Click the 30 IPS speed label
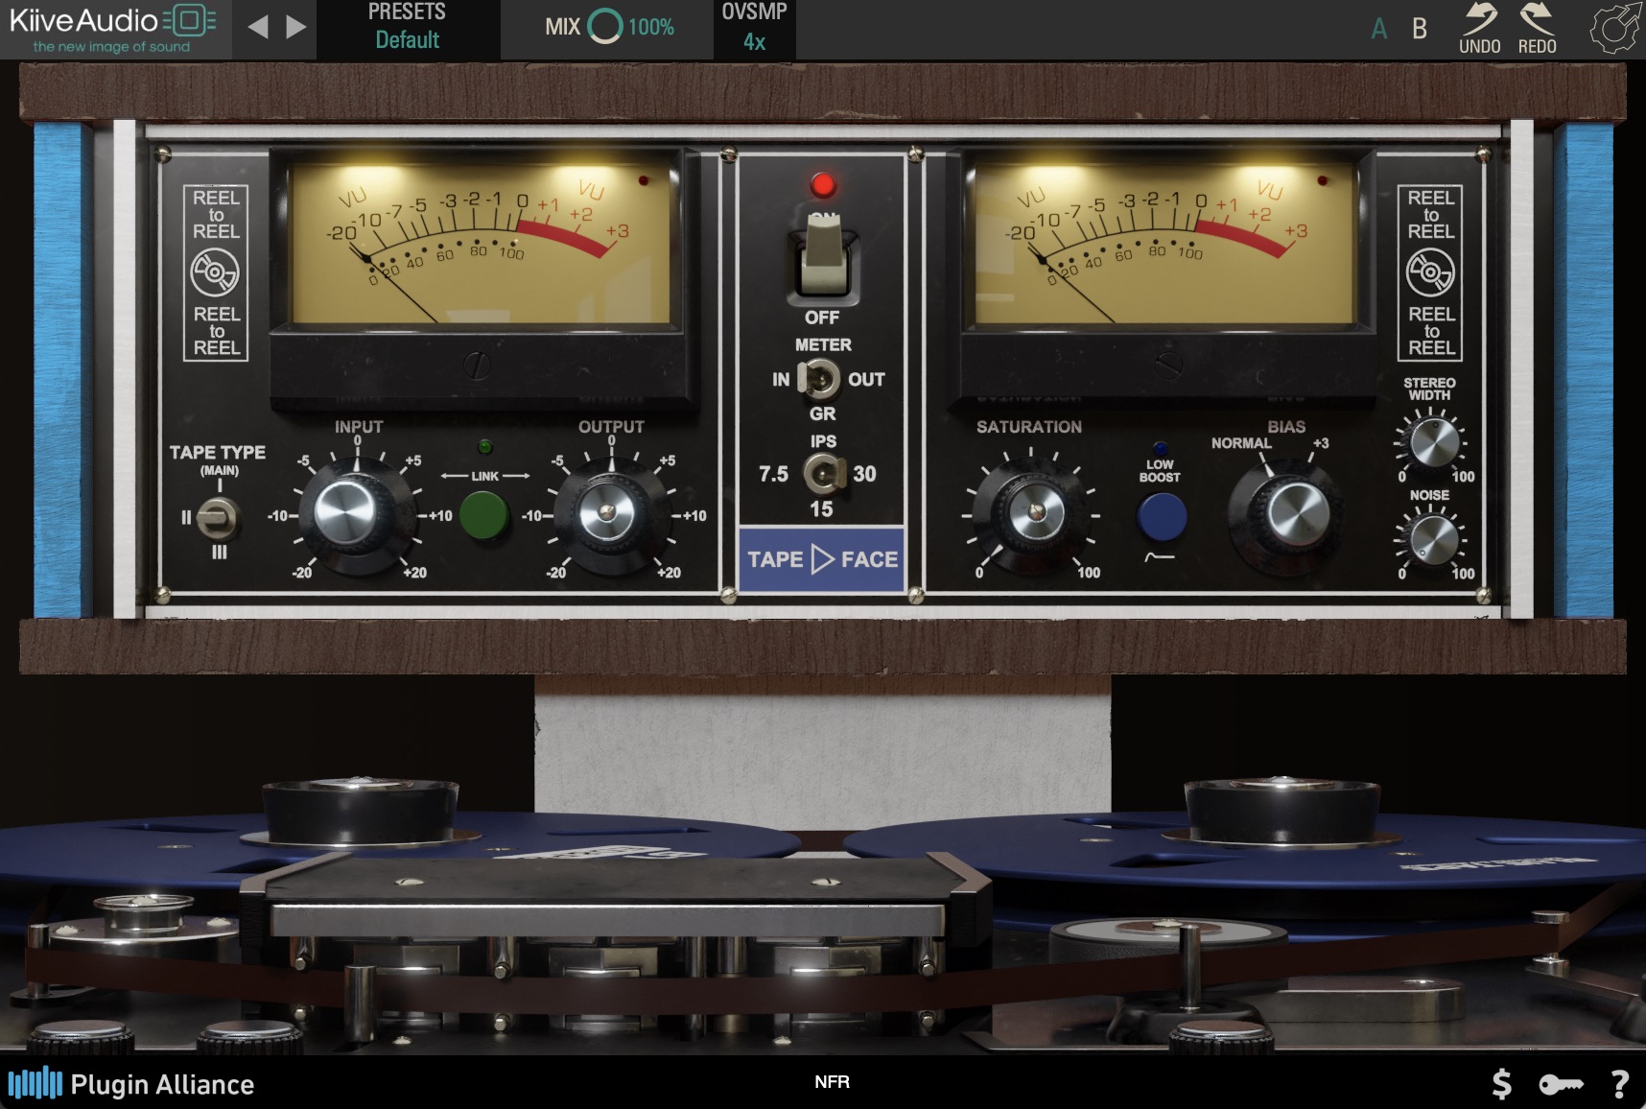The height and width of the screenshot is (1109, 1646). pos(864,474)
